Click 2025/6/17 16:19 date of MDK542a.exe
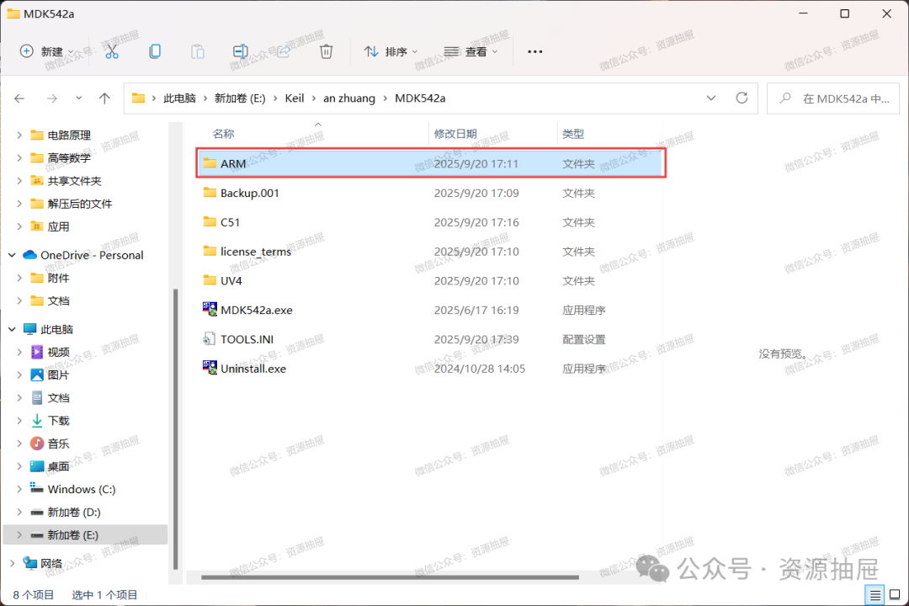The height and width of the screenshot is (606, 909). 476,311
